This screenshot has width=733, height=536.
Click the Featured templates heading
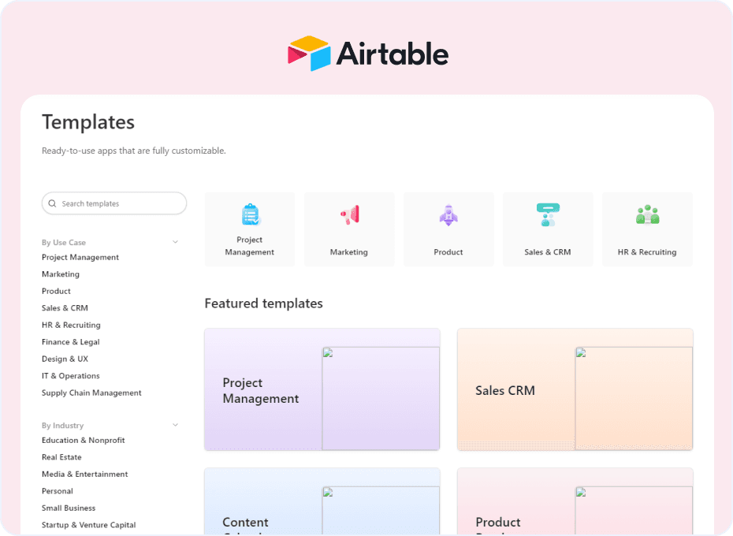pos(264,303)
